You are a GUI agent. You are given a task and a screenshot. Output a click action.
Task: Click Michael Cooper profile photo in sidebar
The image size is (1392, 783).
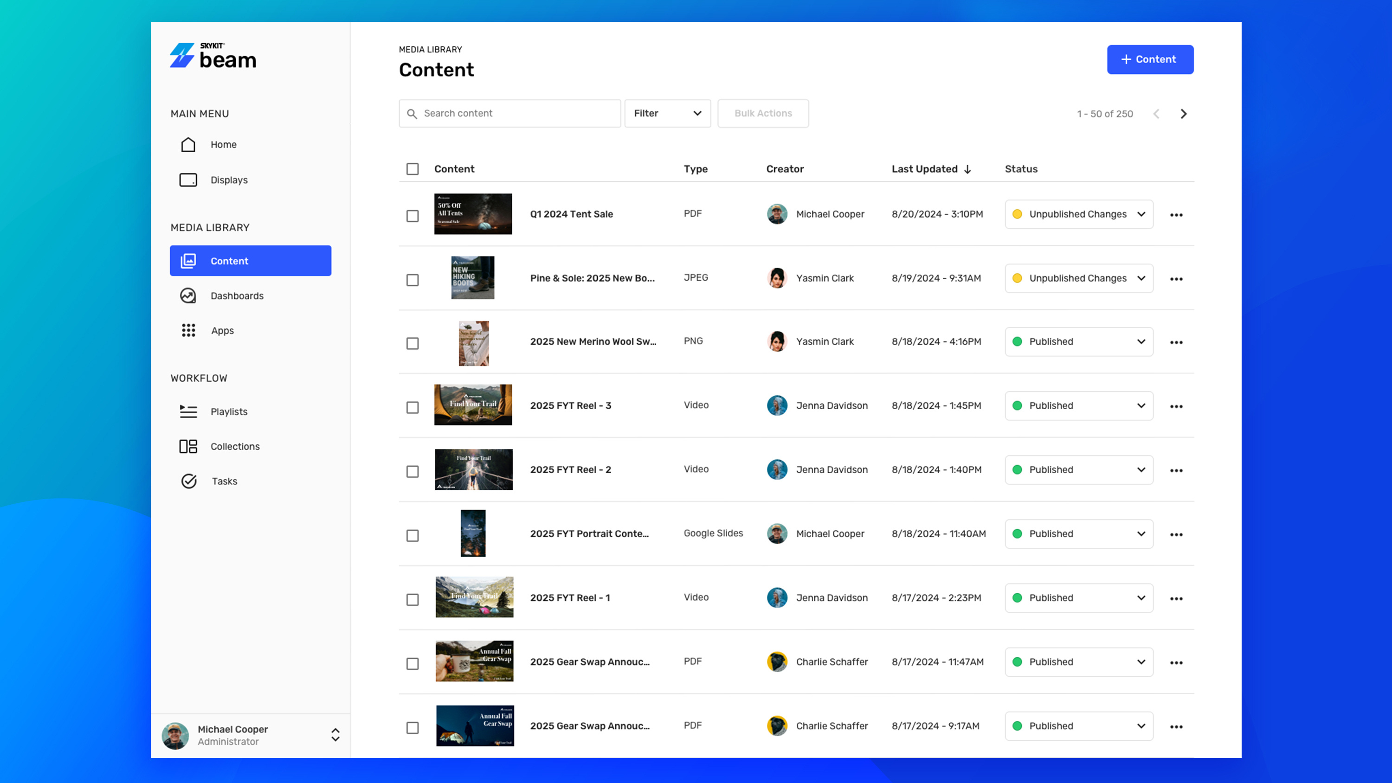pos(175,735)
